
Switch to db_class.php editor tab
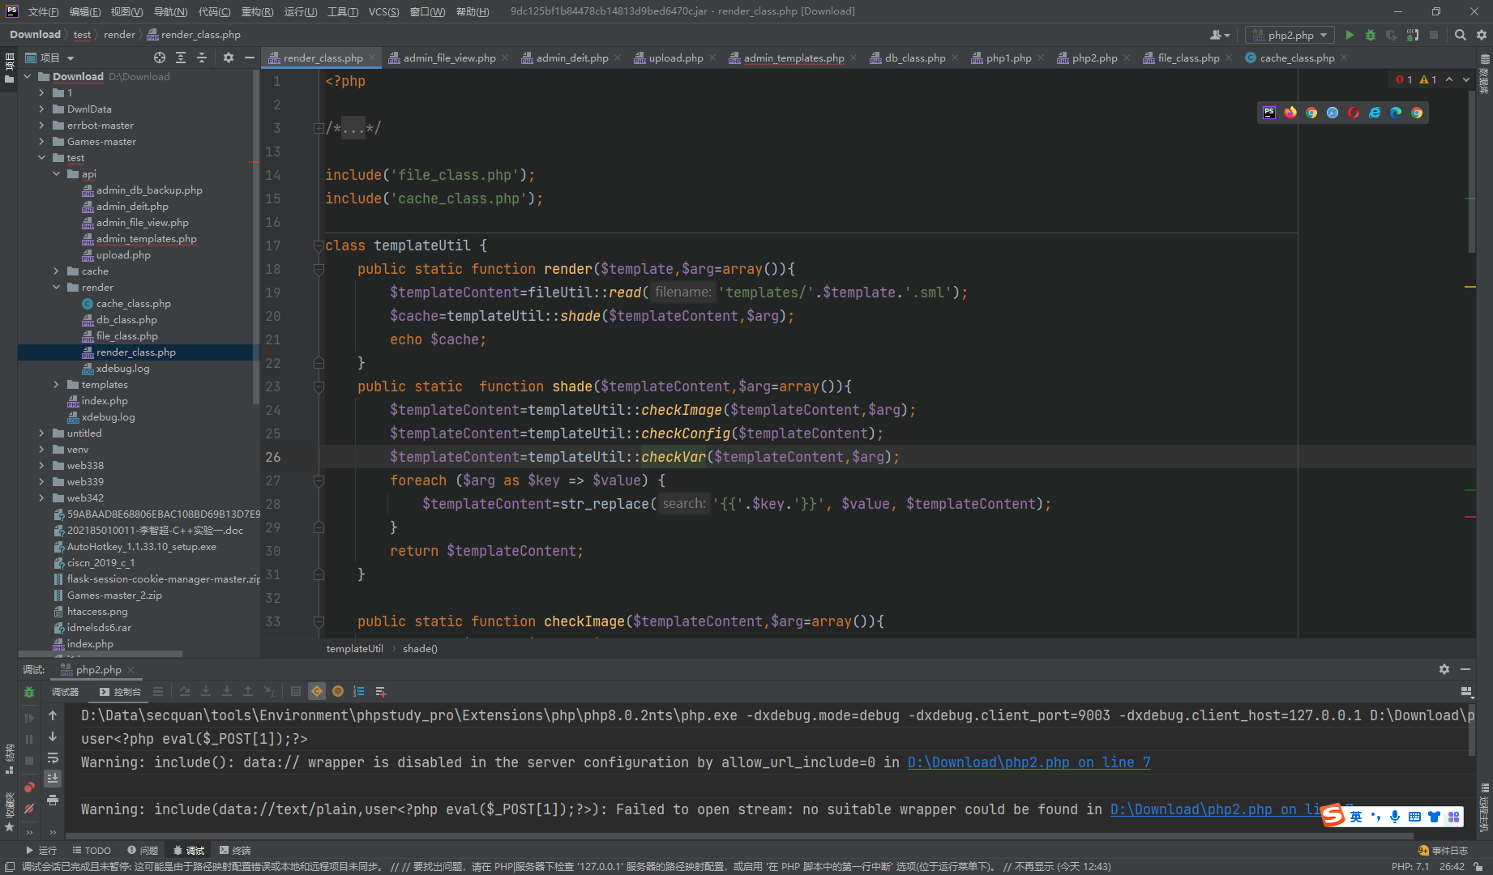[x=914, y=58]
